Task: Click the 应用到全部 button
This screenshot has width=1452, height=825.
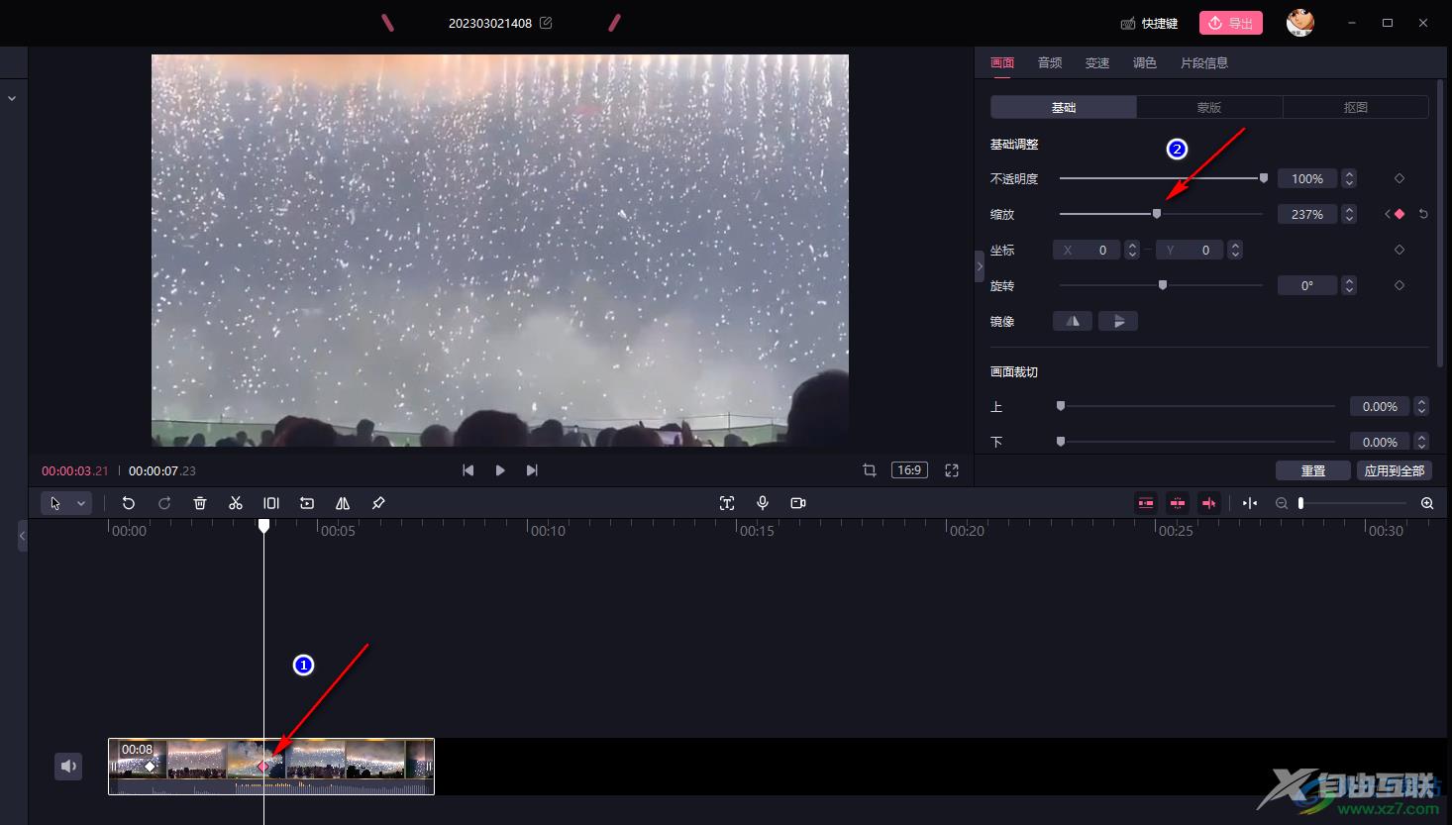Action: [x=1395, y=470]
